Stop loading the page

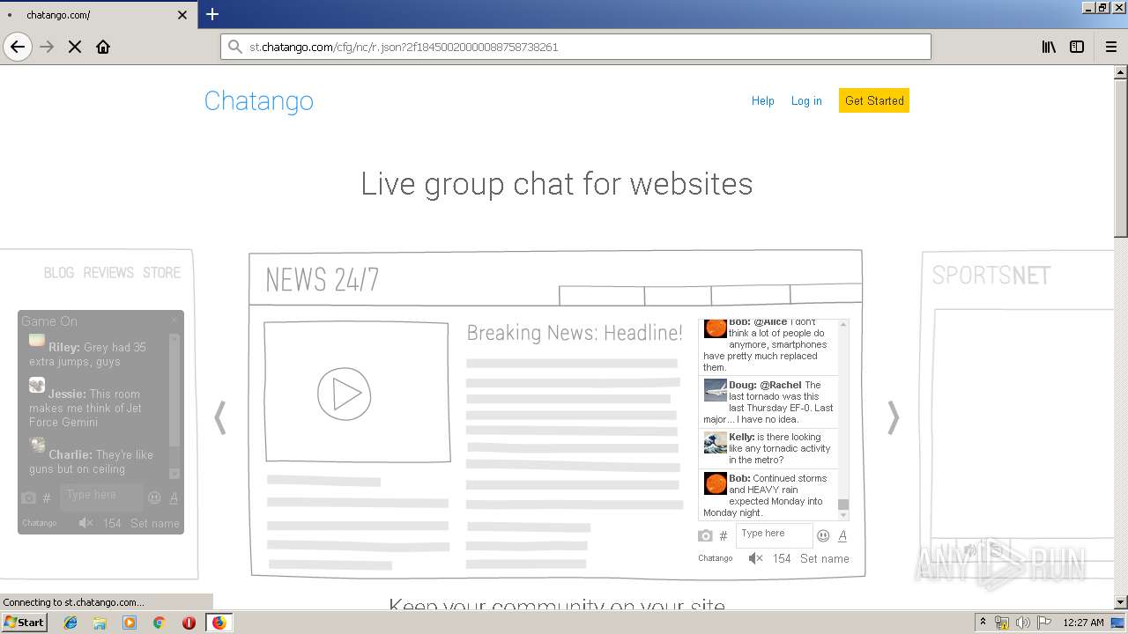point(75,47)
